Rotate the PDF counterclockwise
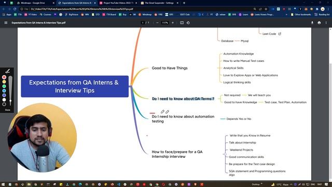This screenshot has height=187, width=332. (x=188, y=23)
